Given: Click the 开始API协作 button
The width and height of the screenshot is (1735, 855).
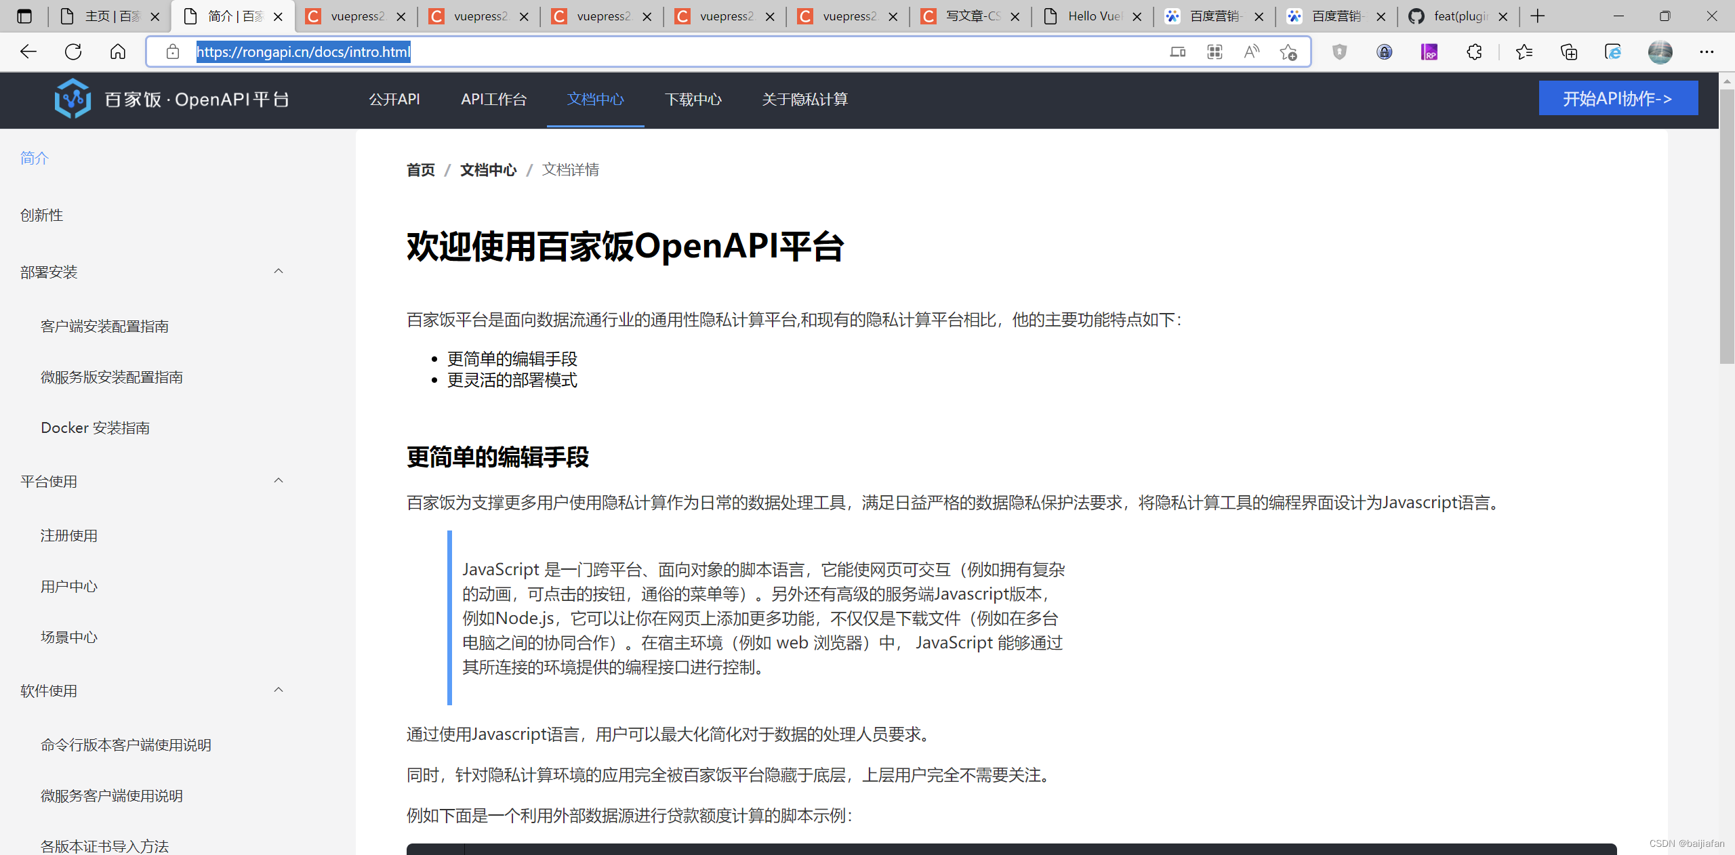Looking at the screenshot, I should (1618, 98).
